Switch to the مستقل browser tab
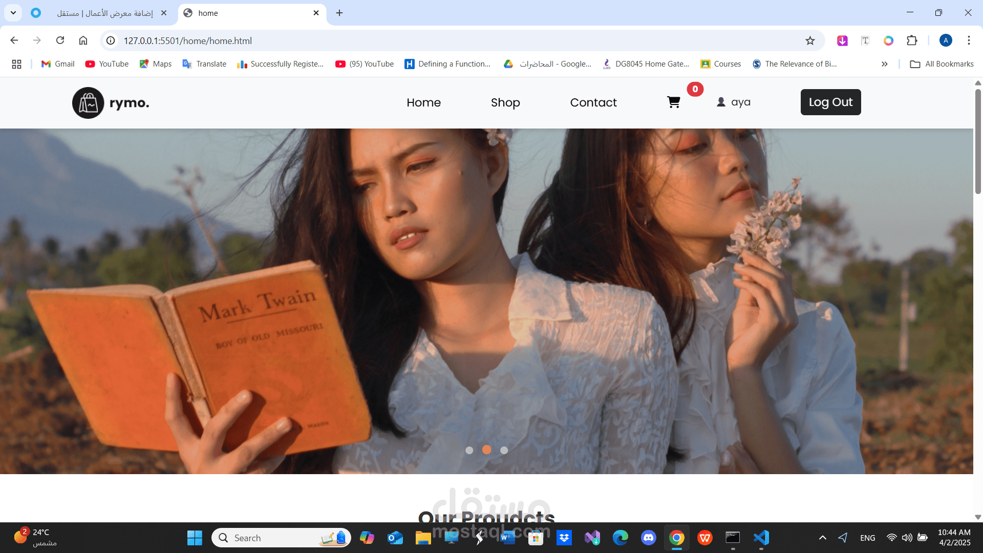Screen dimensions: 983x553 105,13
